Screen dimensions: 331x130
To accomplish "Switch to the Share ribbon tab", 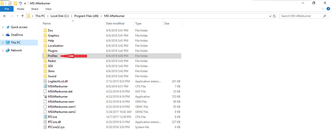I will (x=35, y=9).
